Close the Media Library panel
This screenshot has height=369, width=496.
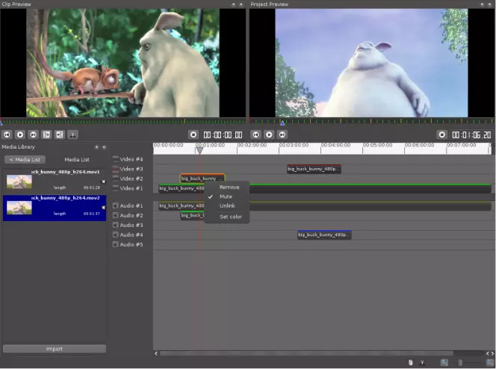[104, 147]
